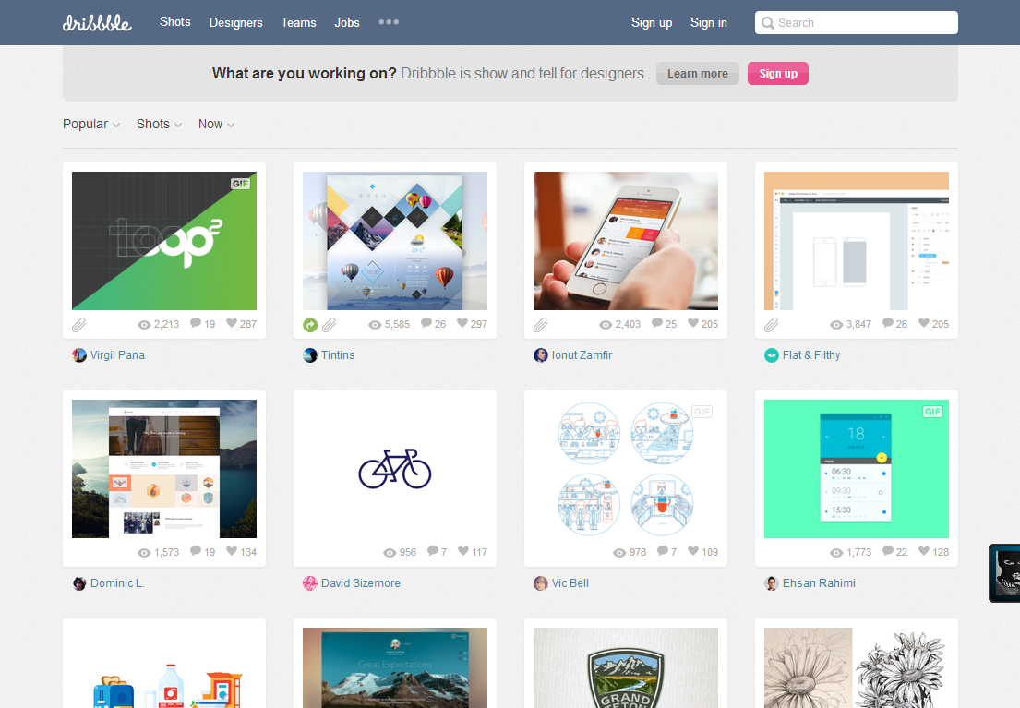Open the blue circular illustrations shot
The image size is (1020, 708).
[x=626, y=469]
